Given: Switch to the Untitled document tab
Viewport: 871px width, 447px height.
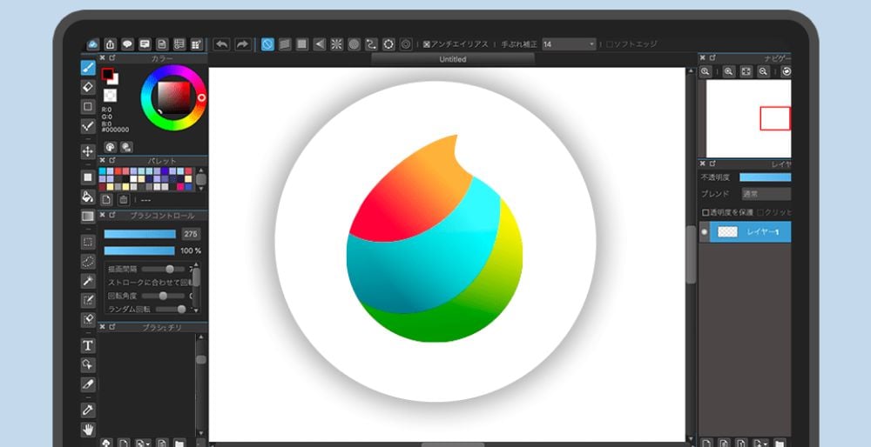Looking at the screenshot, I should (x=452, y=59).
